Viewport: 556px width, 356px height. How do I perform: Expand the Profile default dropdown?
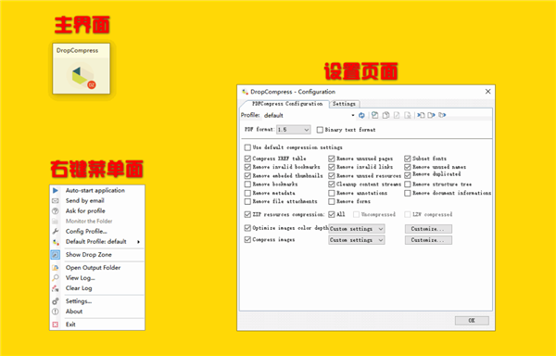point(310,115)
